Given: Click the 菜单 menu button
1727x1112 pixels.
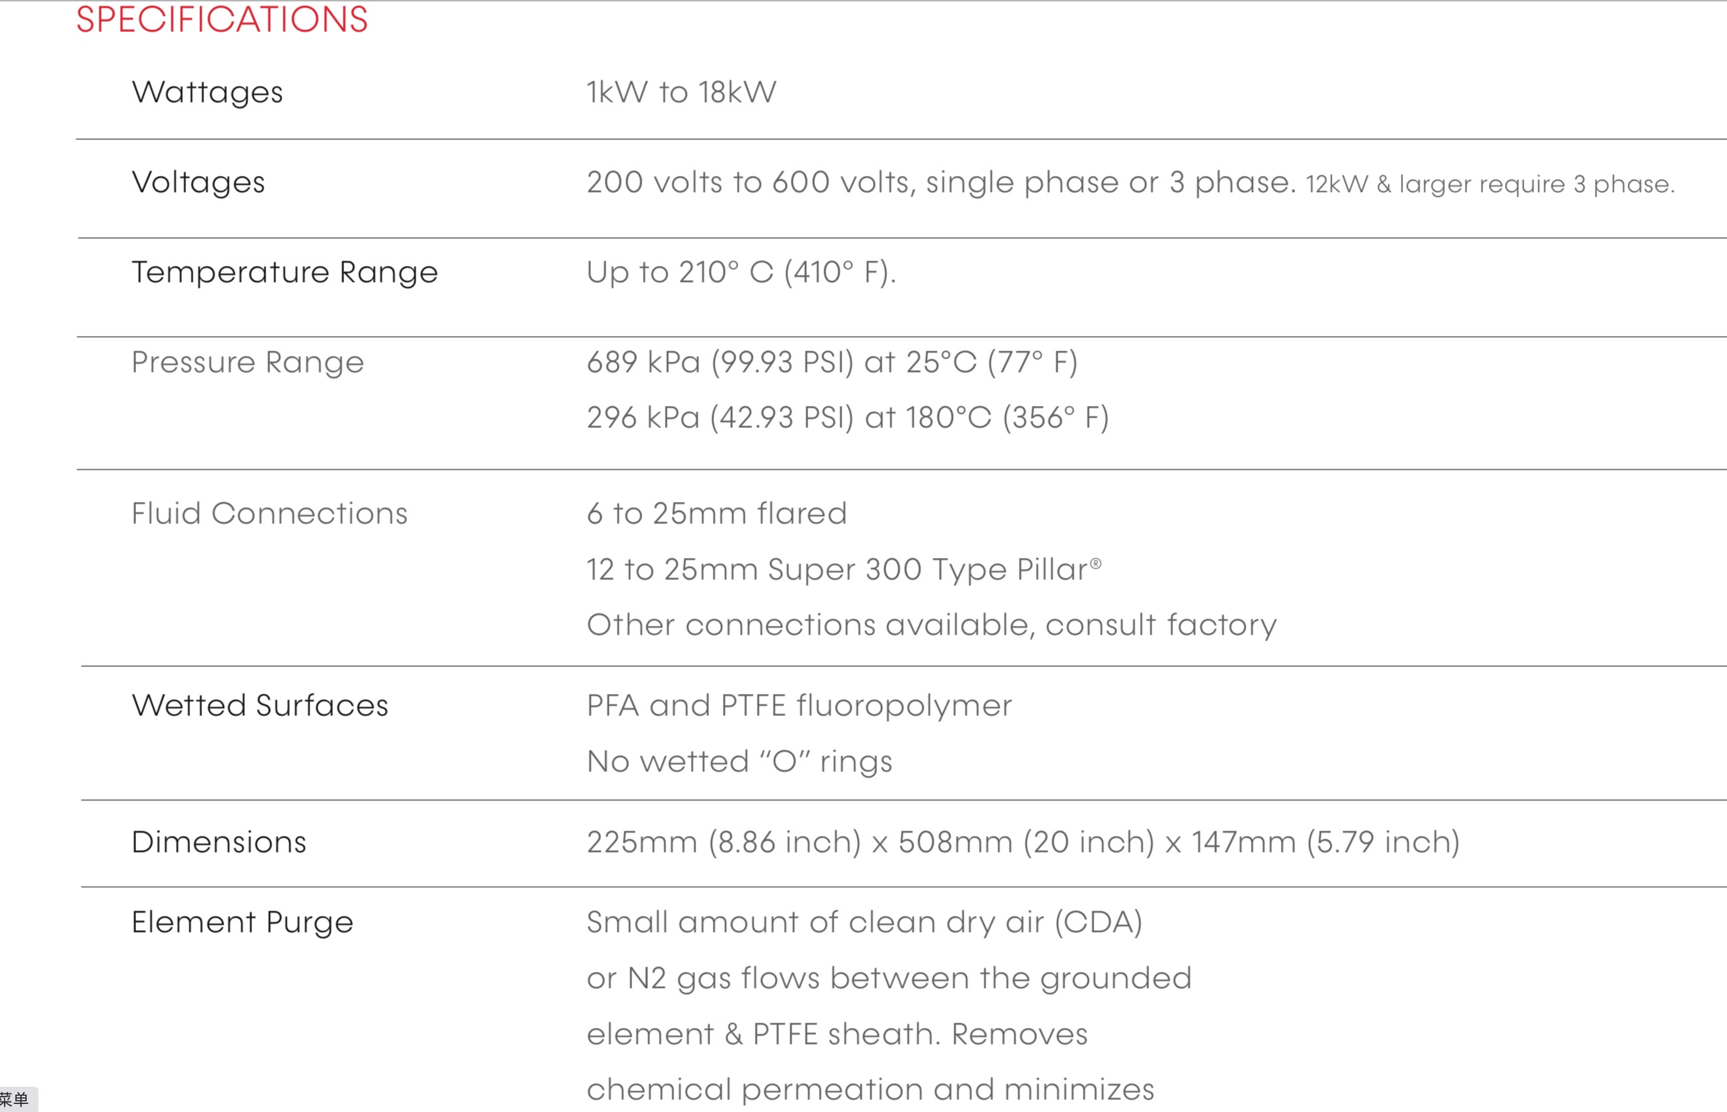Looking at the screenshot, I should point(17,1099).
